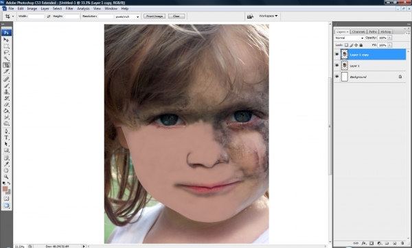Hide the Layer 1 copy layer
The image size is (412, 248).
(x=337, y=54)
